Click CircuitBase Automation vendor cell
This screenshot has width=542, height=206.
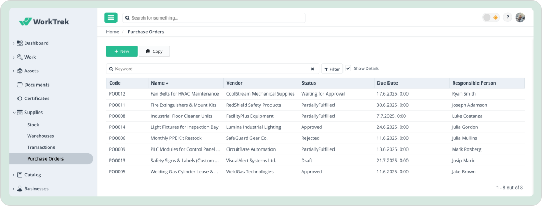coord(251,149)
